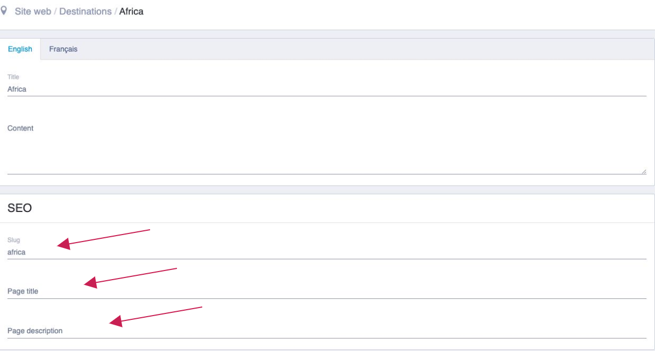Click the Page title input field

(x=327, y=291)
